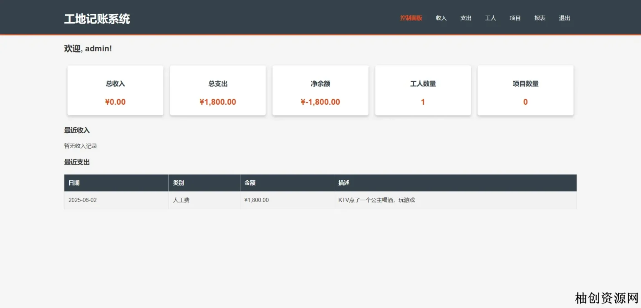Image resolution: width=641 pixels, height=308 pixels.
Task: Click the 类别 column header
Action: pyautogui.click(x=179, y=183)
